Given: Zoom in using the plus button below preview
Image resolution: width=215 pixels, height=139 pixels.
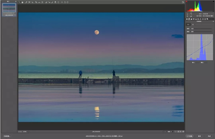Looking at the screenshot, I should [21, 132].
